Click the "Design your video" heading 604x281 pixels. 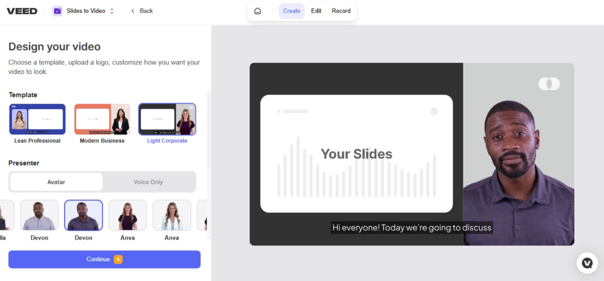[x=54, y=47]
